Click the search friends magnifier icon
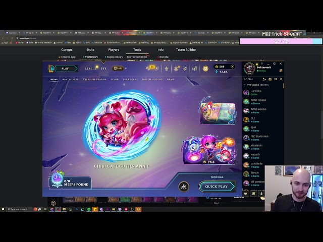The width and height of the screenshot is (323, 242). (282, 79)
